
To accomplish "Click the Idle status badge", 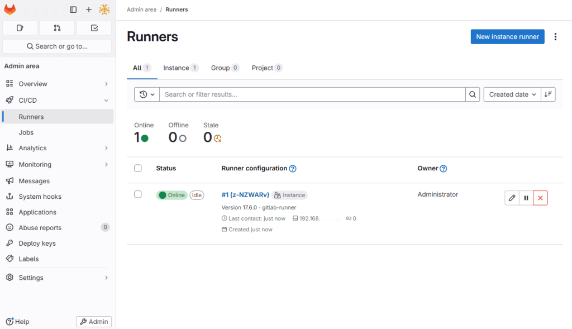I will [197, 195].
